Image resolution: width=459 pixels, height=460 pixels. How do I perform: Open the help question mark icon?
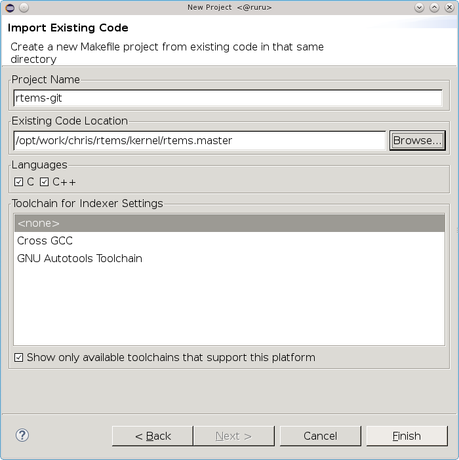(x=22, y=435)
